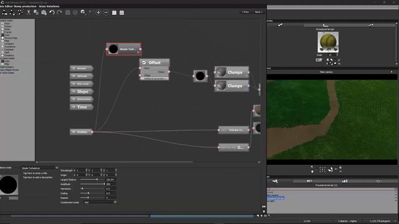Open the Library tab in world browser
The width and height of the screenshot is (399, 224).
tap(345, 181)
